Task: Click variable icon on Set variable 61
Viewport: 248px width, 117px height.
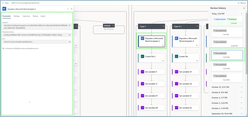Action: [x=177, y=96]
